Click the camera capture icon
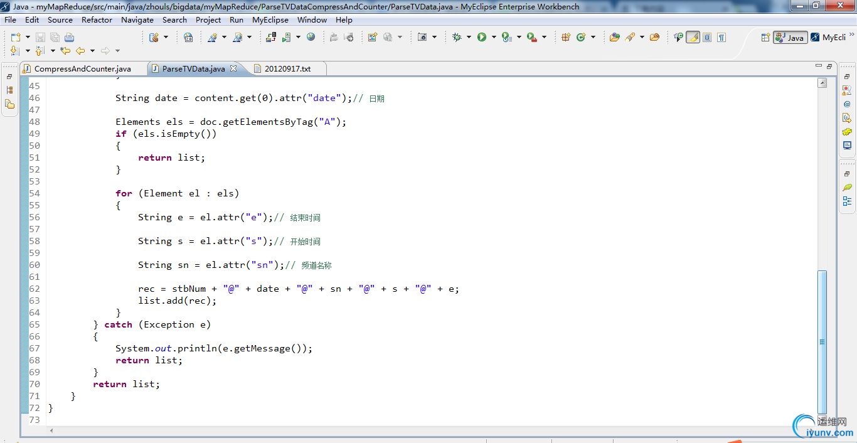 pos(422,37)
